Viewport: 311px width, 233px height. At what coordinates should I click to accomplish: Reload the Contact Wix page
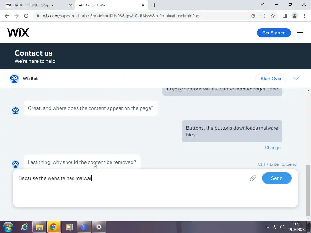click(26, 16)
